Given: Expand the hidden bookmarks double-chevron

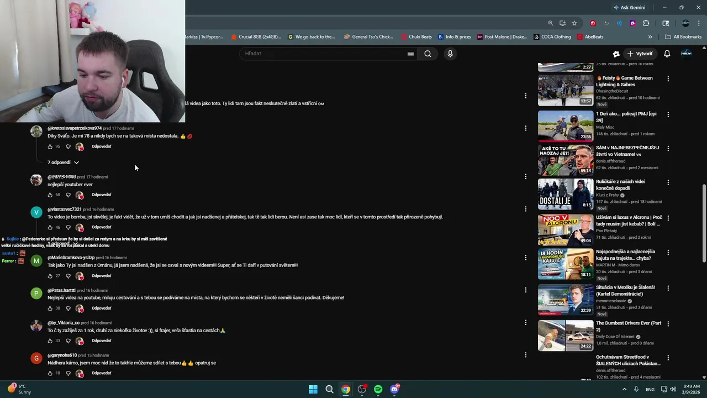Looking at the screenshot, I should [x=650, y=37].
